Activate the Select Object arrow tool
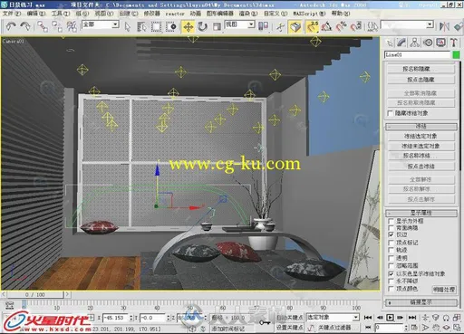Viewport: 464px width, 334px height. tap(128, 27)
